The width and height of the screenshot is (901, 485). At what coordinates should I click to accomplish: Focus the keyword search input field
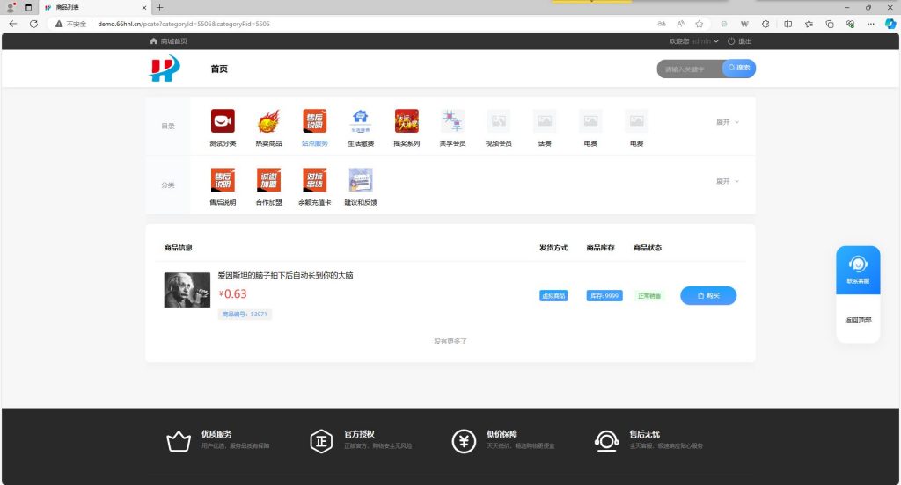(x=690, y=69)
